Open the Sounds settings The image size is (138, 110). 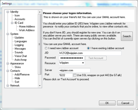coord(19,52)
